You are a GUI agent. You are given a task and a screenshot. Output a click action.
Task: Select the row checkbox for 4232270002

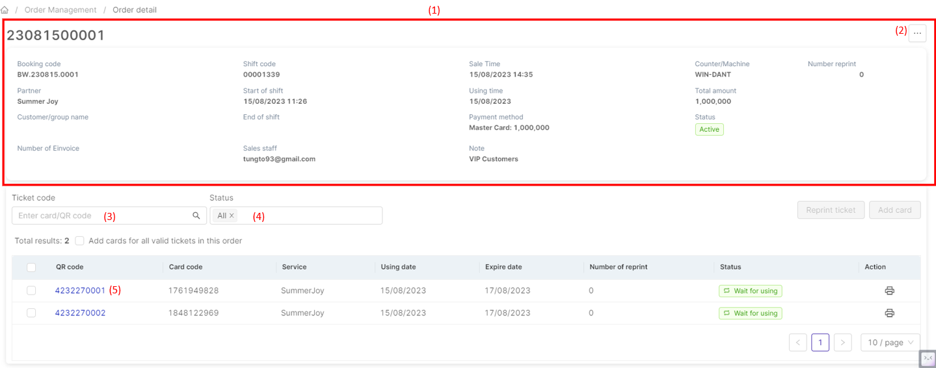point(31,313)
